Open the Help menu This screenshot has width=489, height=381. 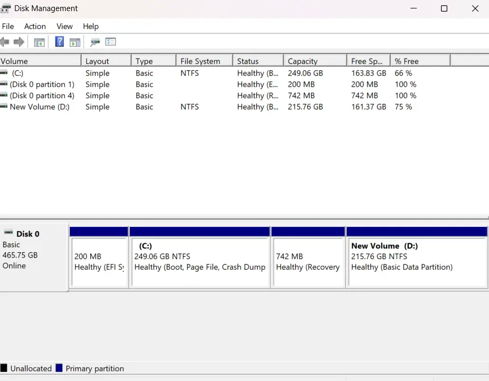click(90, 26)
